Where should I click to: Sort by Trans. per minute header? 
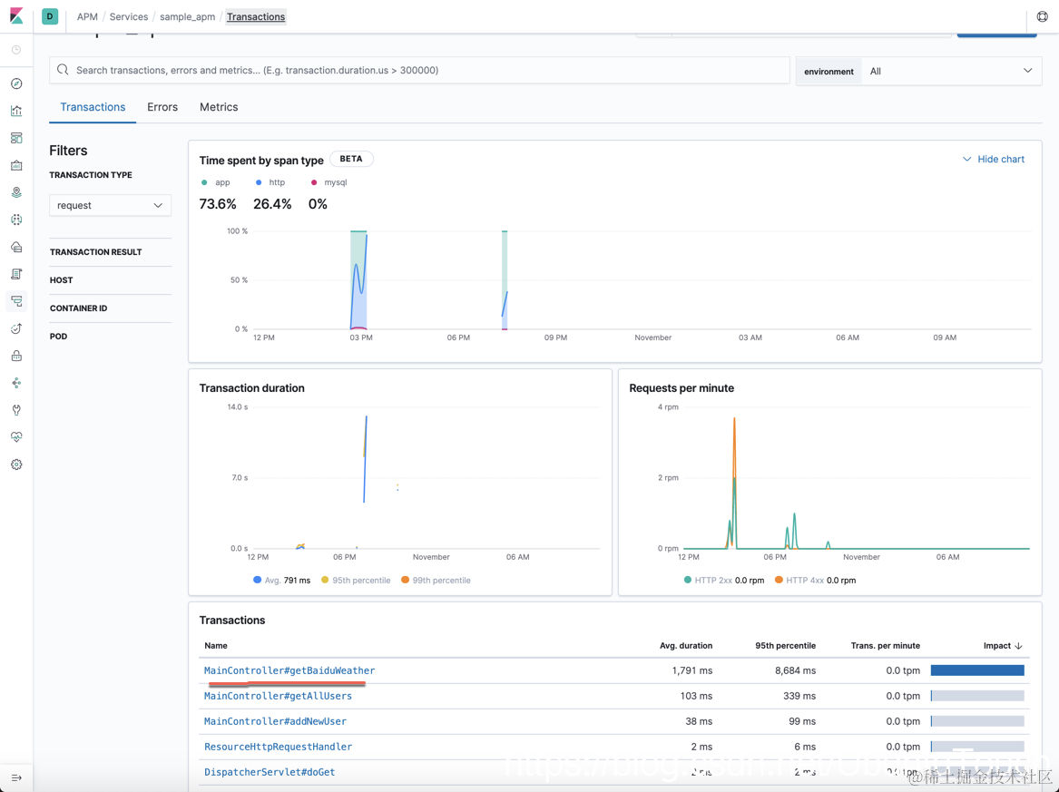tap(885, 645)
